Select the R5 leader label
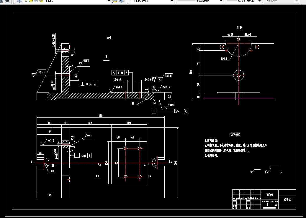This screenshot has height=218, width=306. 133,104
